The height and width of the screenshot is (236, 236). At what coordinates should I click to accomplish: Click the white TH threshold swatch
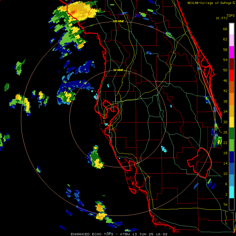[x=232, y=204]
